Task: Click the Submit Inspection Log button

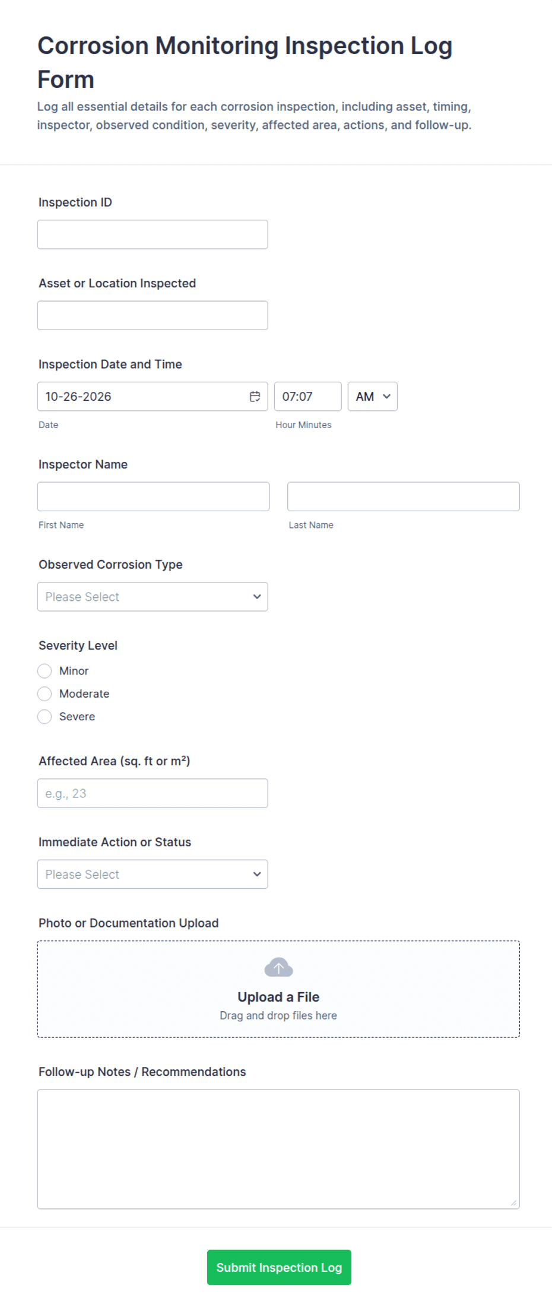Action: coord(279,1267)
